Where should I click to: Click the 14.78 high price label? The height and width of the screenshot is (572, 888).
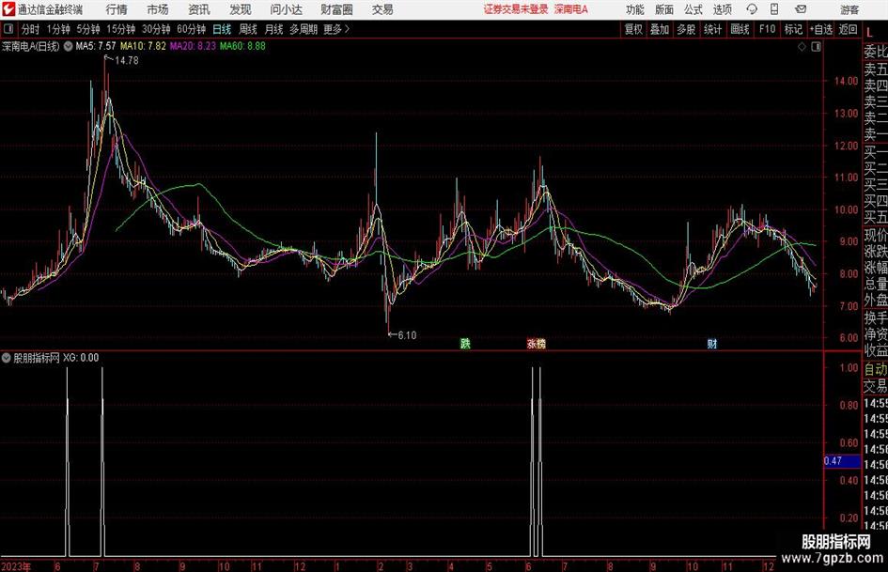pyautogui.click(x=127, y=61)
